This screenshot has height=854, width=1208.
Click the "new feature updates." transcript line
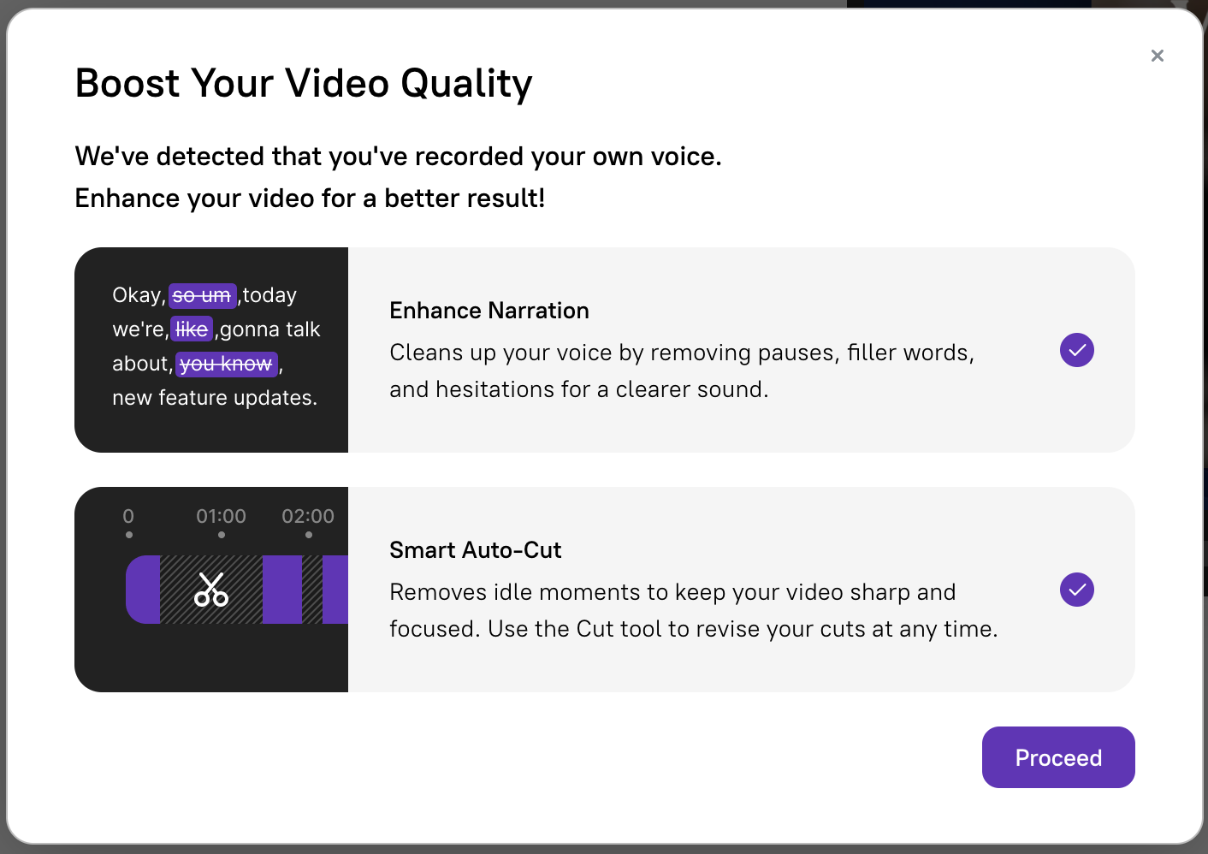tap(215, 398)
